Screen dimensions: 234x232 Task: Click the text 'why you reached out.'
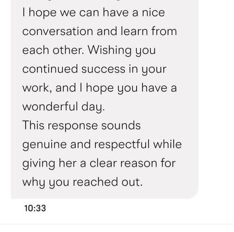(x=82, y=182)
